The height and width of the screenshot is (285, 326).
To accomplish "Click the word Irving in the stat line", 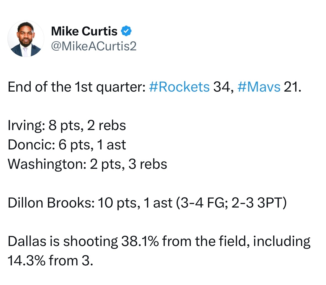I will click(x=25, y=126).
